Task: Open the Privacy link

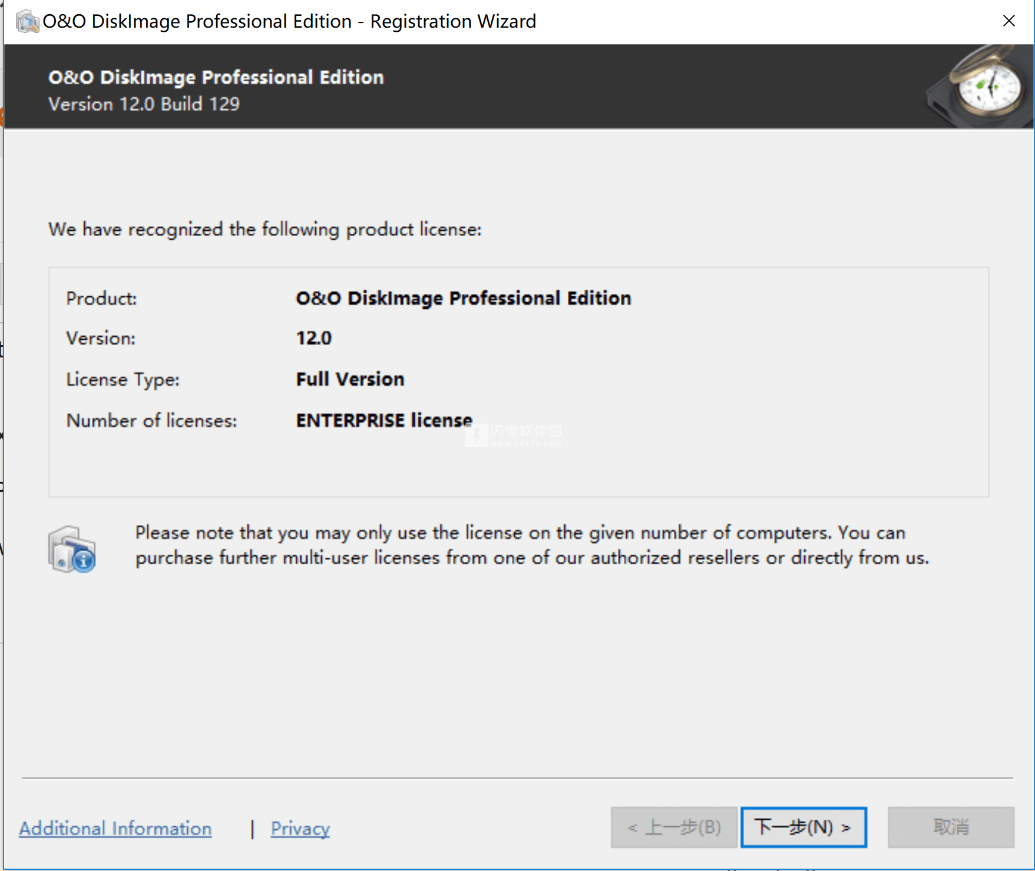Action: (300, 829)
